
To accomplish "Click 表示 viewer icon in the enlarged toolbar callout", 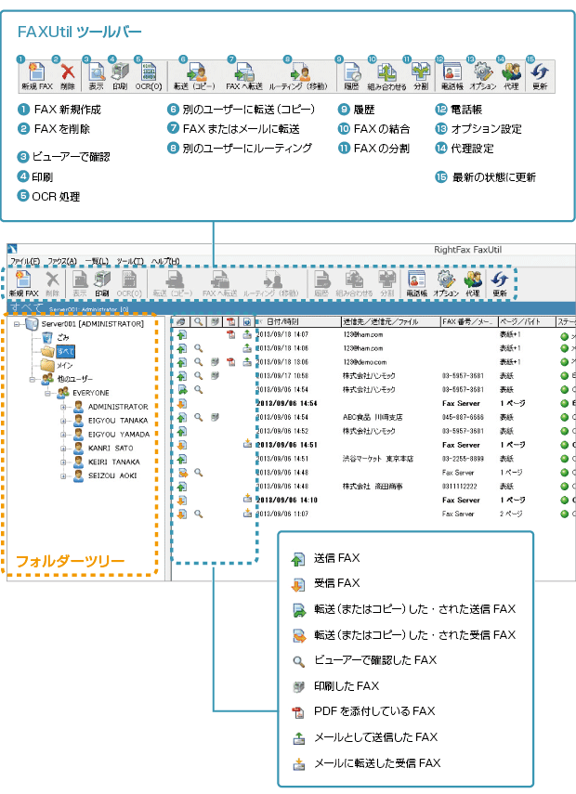I will click(x=97, y=72).
